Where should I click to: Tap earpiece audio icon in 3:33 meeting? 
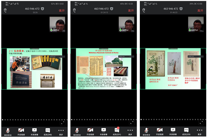74,10
